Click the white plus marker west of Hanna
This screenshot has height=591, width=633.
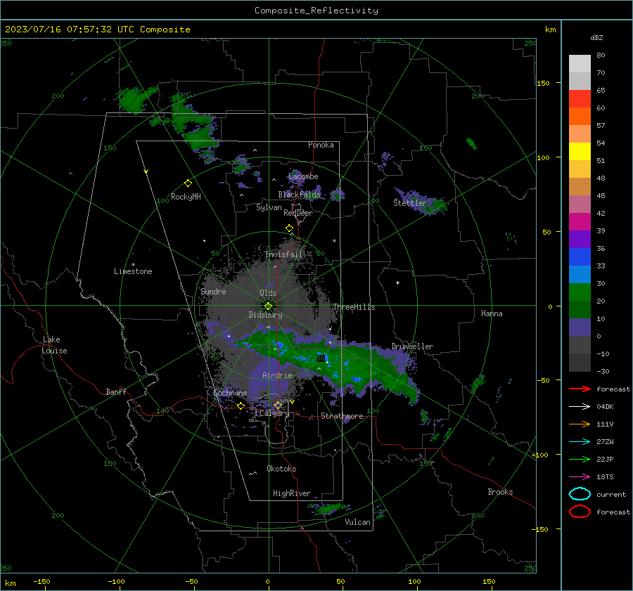(397, 282)
